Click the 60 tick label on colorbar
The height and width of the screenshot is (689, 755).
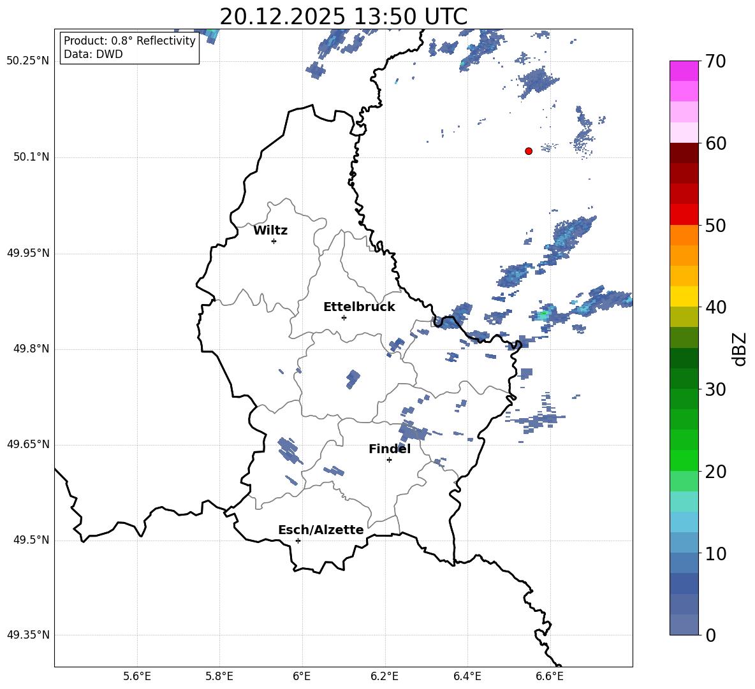coord(715,143)
